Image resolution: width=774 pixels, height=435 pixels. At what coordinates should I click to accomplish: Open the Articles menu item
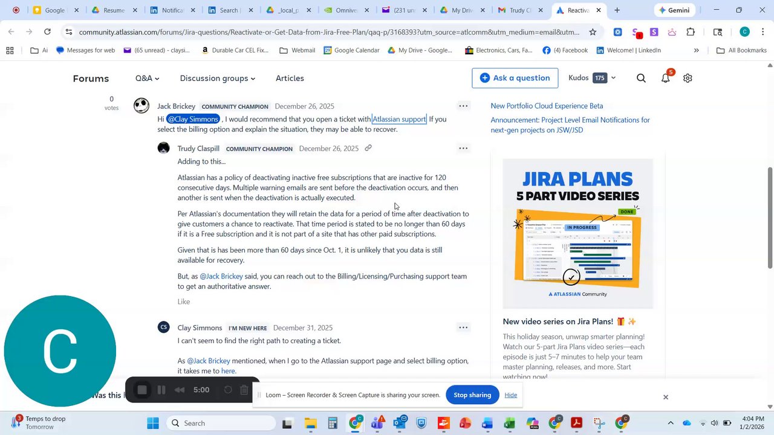coord(290,78)
